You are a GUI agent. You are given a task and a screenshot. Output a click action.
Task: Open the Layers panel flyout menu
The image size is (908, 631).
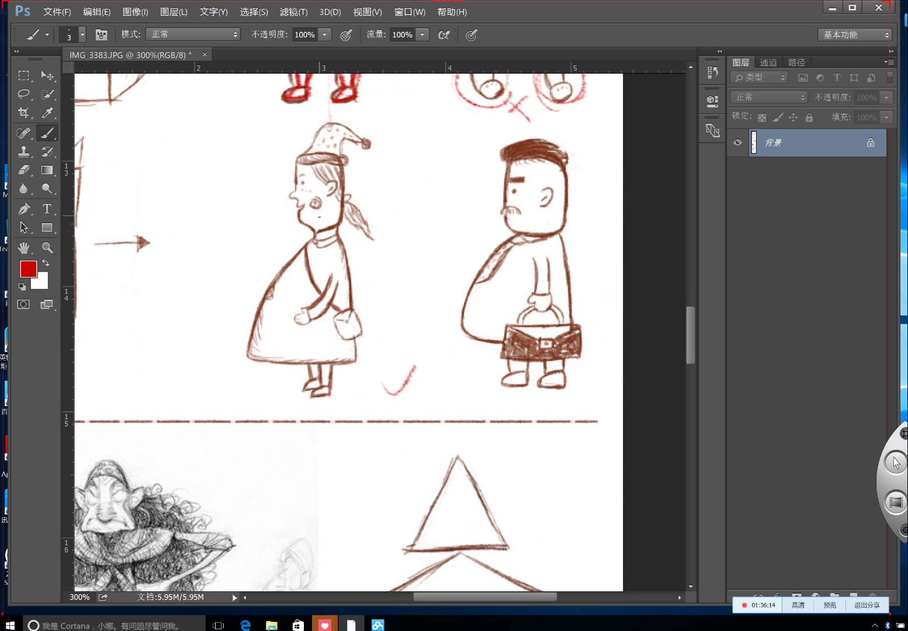889,62
